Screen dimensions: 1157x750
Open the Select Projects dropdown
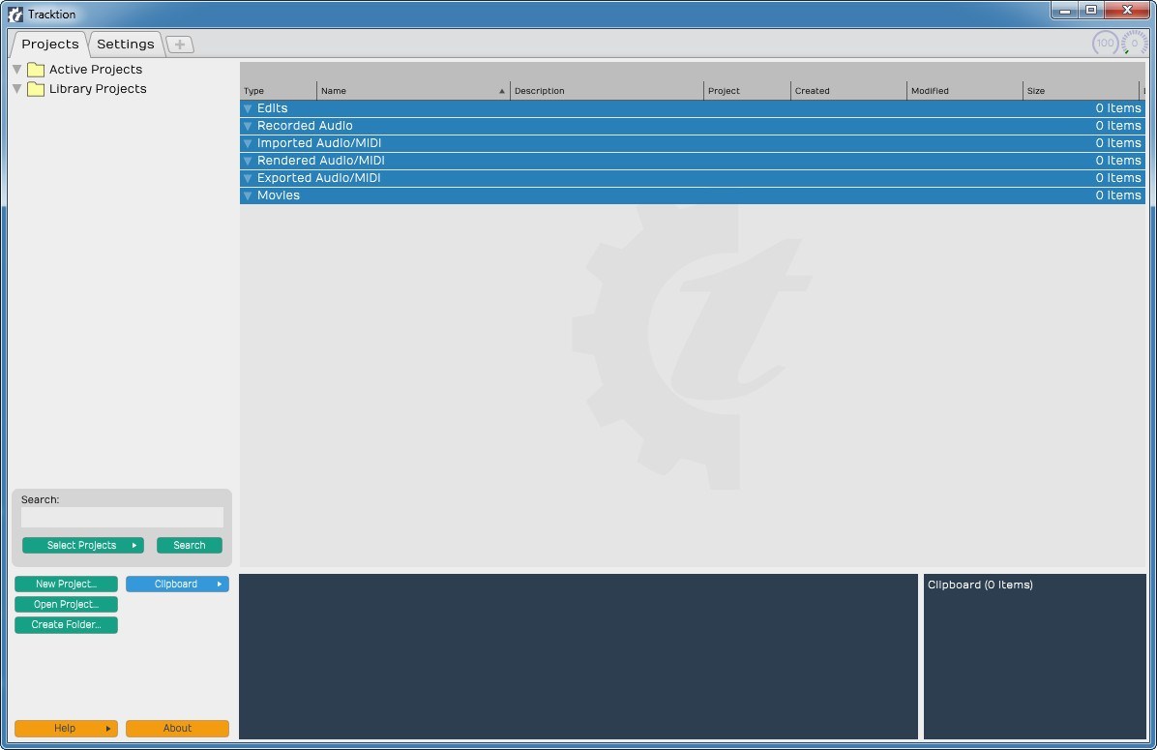(x=82, y=545)
